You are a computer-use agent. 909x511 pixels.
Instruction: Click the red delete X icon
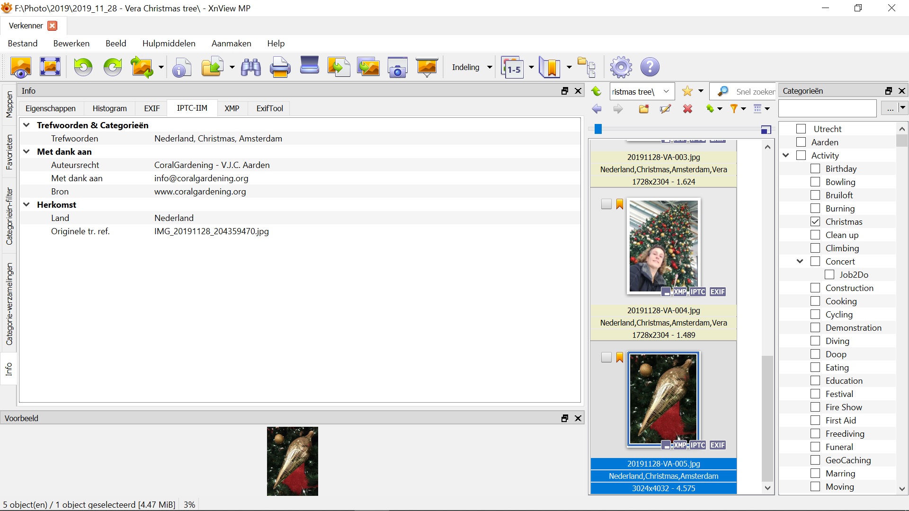point(687,109)
